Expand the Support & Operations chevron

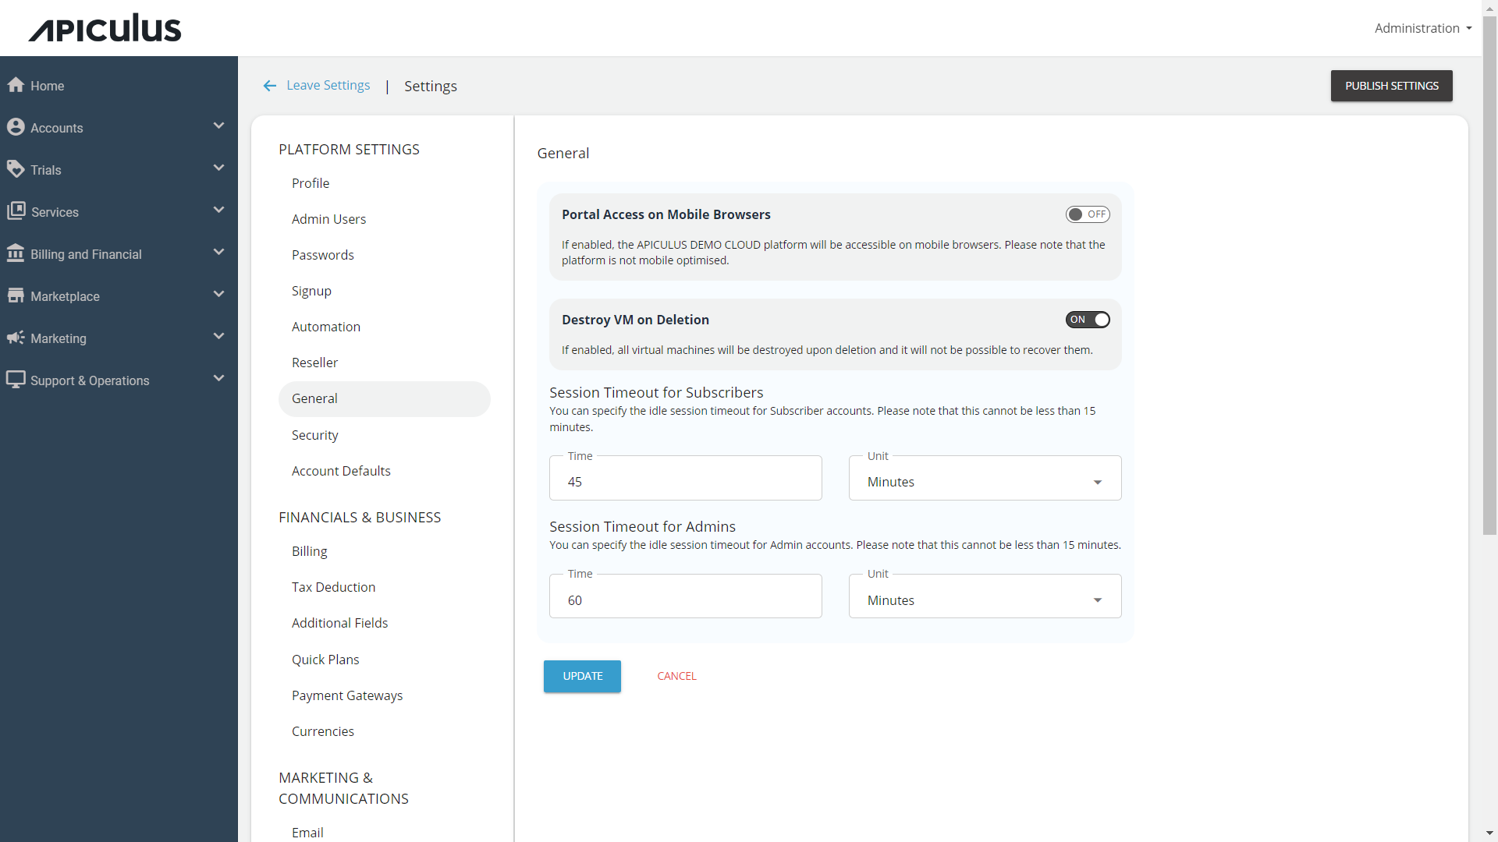point(218,379)
